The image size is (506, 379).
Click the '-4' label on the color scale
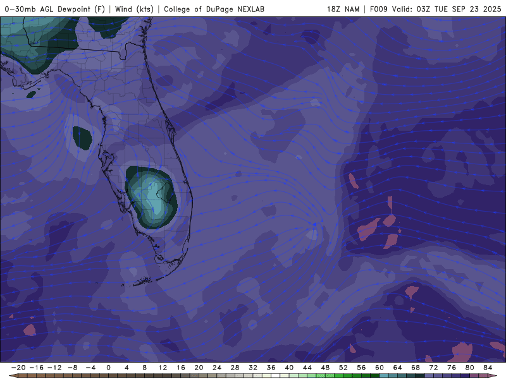pyautogui.click(x=90, y=368)
